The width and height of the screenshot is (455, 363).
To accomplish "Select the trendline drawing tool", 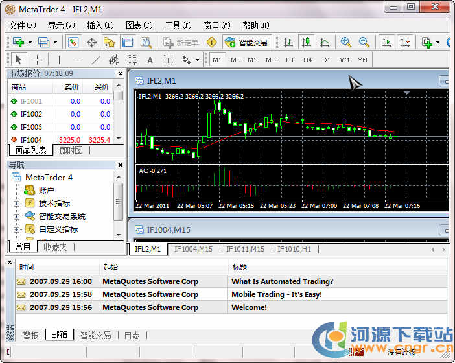I will click(x=95, y=60).
